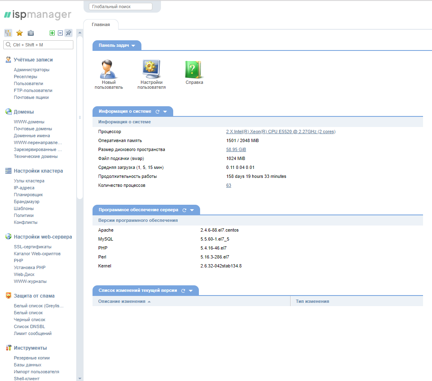Click the clipboard icon in the sidebar toolbar

(x=31, y=33)
